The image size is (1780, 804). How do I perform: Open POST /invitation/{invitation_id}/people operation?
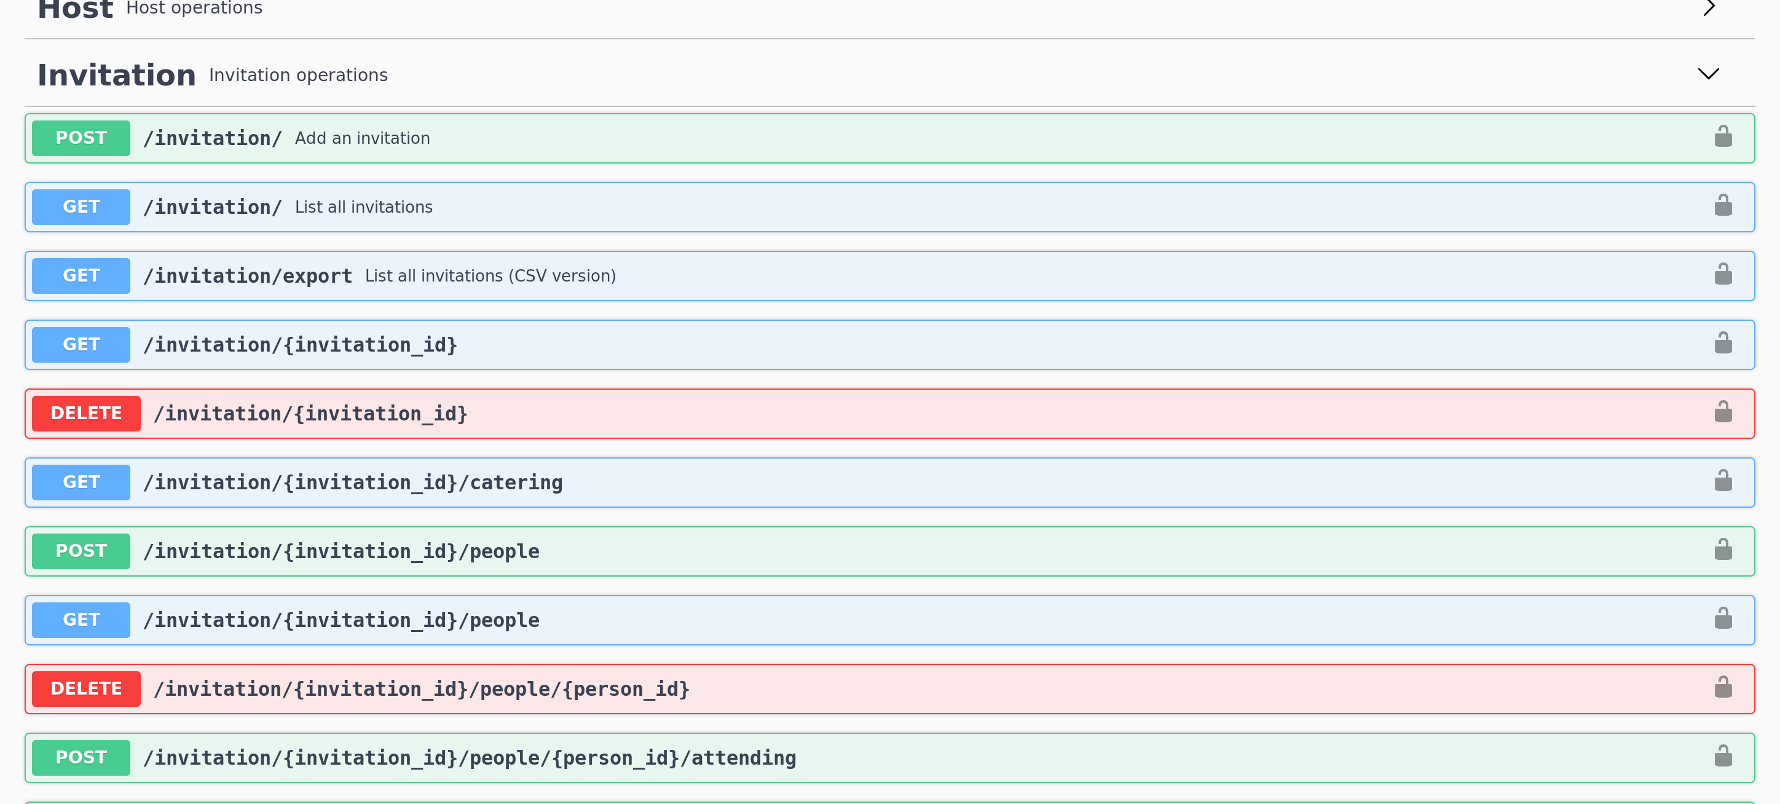tap(889, 551)
